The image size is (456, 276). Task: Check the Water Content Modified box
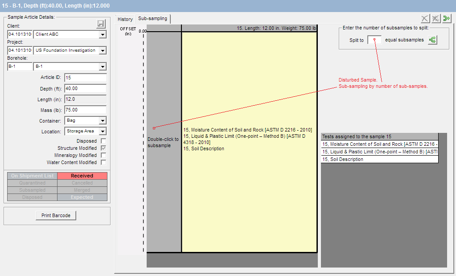coord(103,162)
